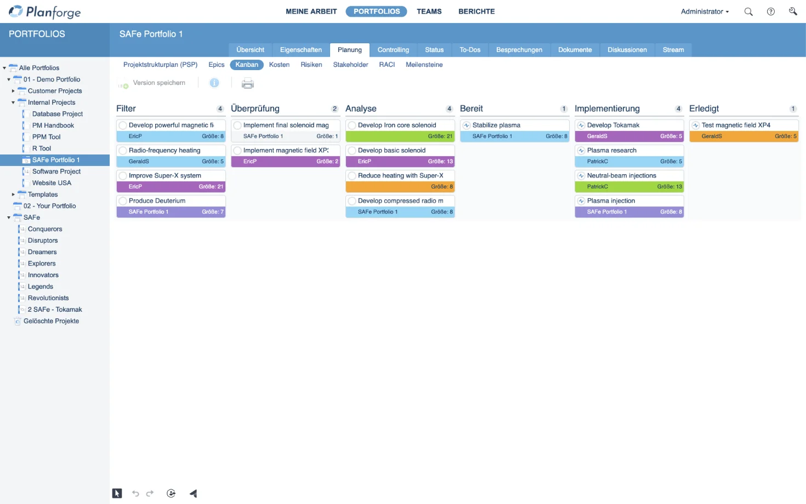
Task: Click the blue info icon
Action: pyautogui.click(x=214, y=83)
